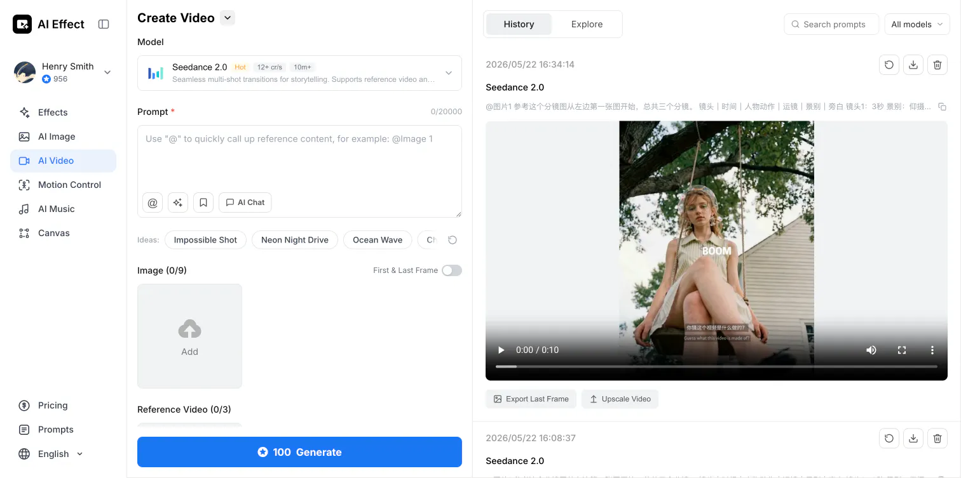
Task: Click the Search prompts field
Action: point(831,24)
